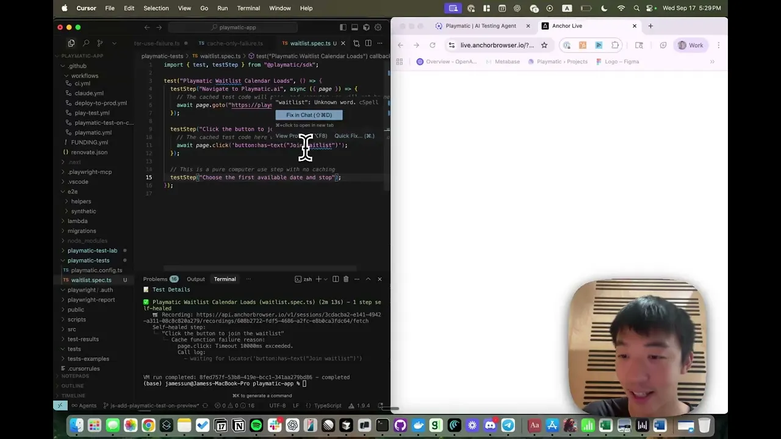Expand the .playwright-mcp folder
Screen dimensions: 781x439
[x=90, y=172]
